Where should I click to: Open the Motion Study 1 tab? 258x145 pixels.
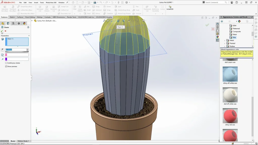coord(23,141)
